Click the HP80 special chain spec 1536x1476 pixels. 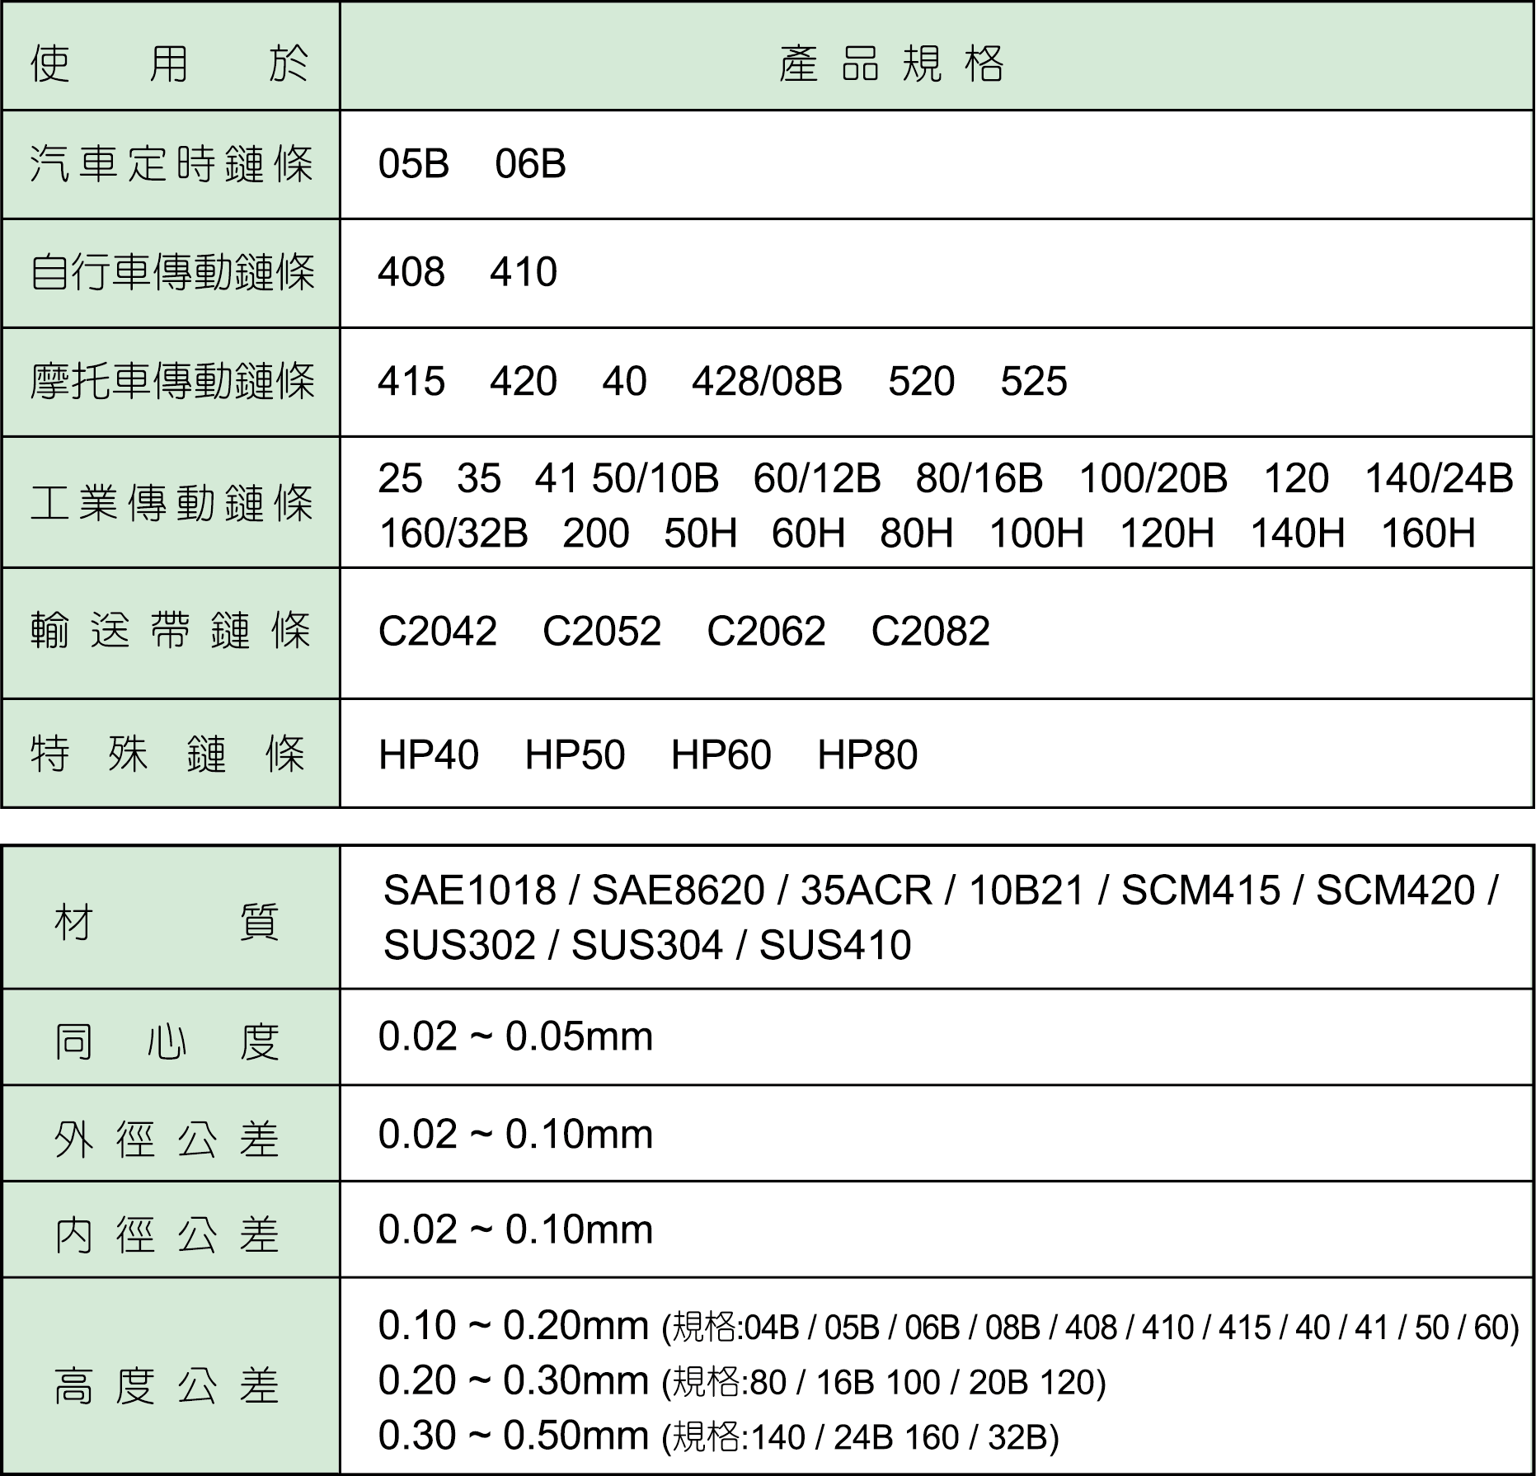point(867,754)
